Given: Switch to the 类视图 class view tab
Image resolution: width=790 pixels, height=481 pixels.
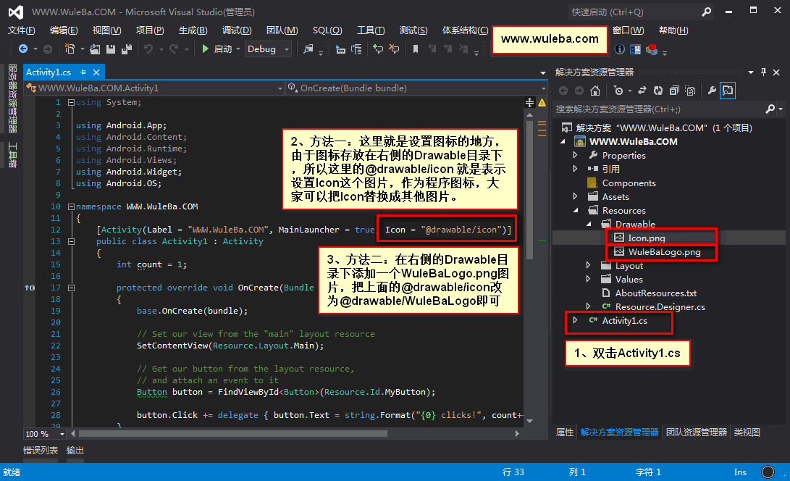Looking at the screenshot, I should coord(747,432).
